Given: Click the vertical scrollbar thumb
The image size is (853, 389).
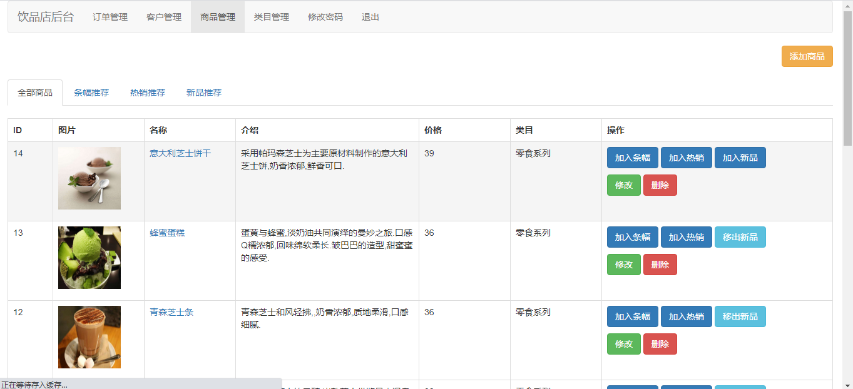Looking at the screenshot, I should 847,78.
